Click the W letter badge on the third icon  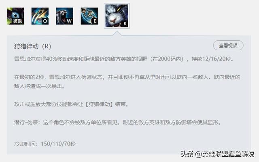69,21
